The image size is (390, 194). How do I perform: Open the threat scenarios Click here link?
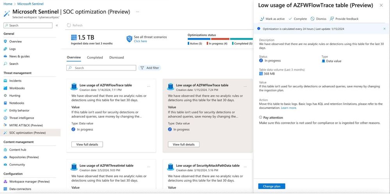click(x=140, y=41)
